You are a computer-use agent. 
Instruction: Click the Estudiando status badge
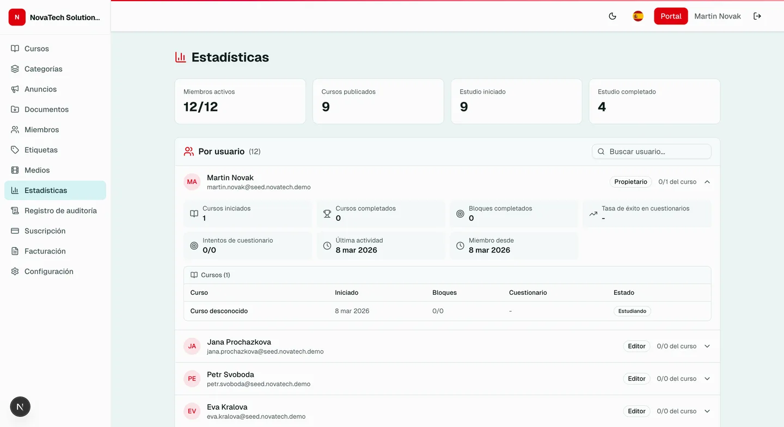pos(632,311)
